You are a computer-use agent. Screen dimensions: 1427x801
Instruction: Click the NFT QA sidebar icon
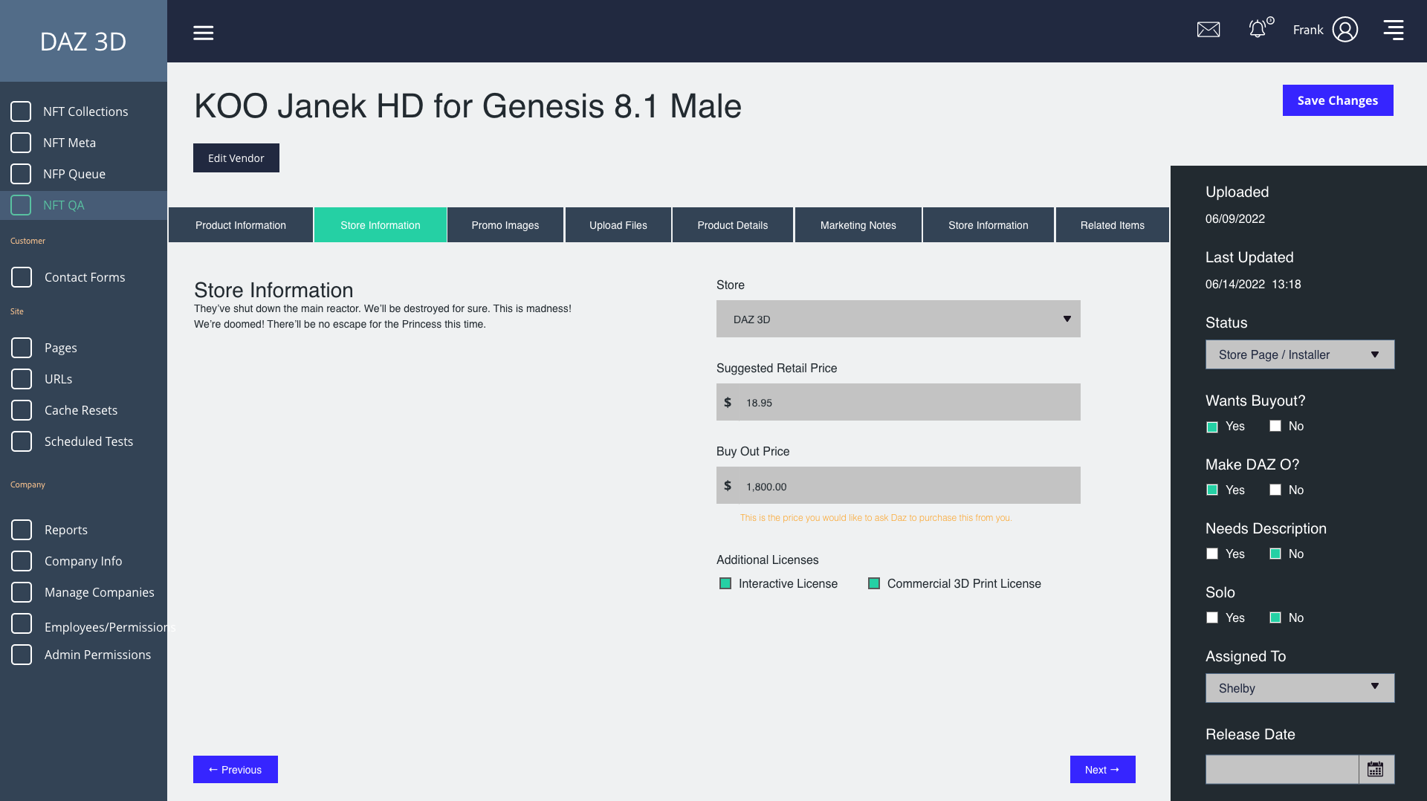(x=21, y=205)
